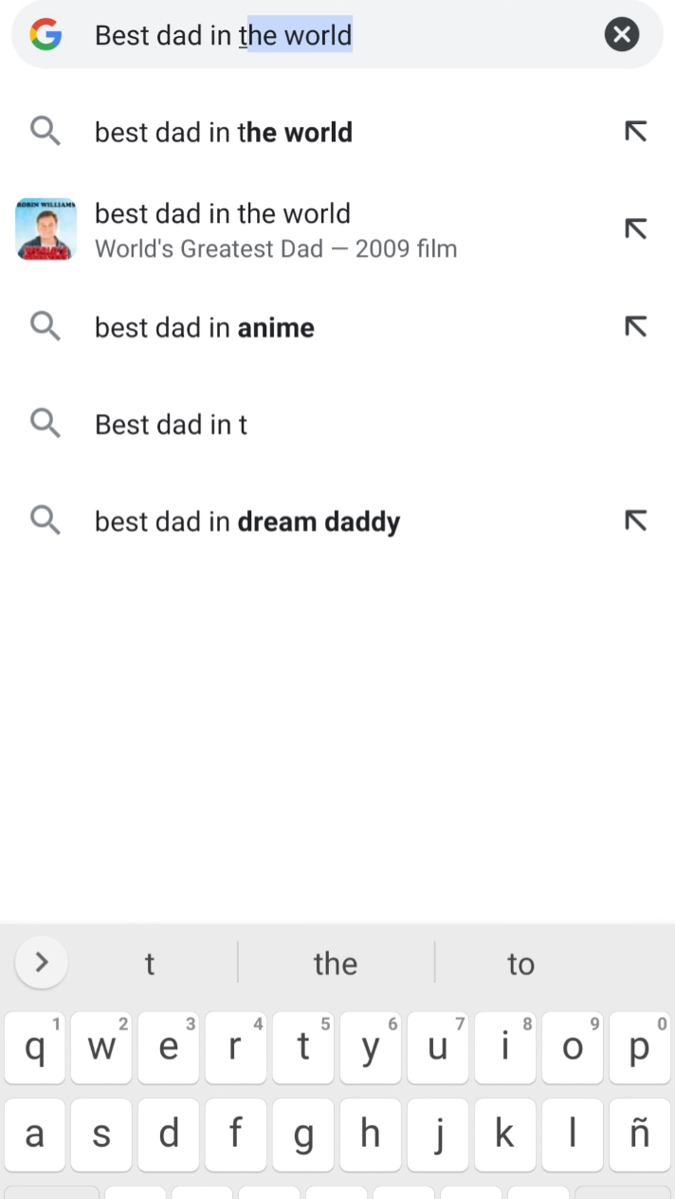This screenshot has height=1199, width=675.
Task: Expand the keyboard suggestion strip chevron
Action: [x=42, y=963]
